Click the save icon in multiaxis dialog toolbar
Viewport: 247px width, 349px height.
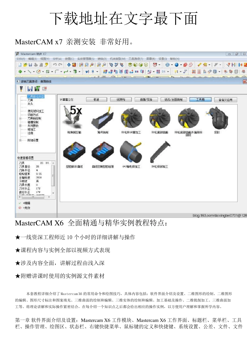[x=30, y=89]
